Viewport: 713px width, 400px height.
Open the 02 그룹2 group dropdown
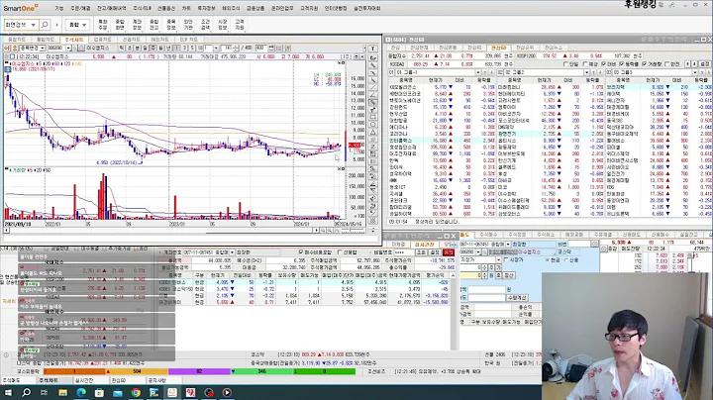[x=587, y=72]
